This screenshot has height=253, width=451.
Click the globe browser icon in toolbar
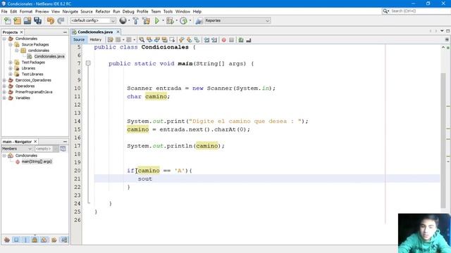(123, 20)
